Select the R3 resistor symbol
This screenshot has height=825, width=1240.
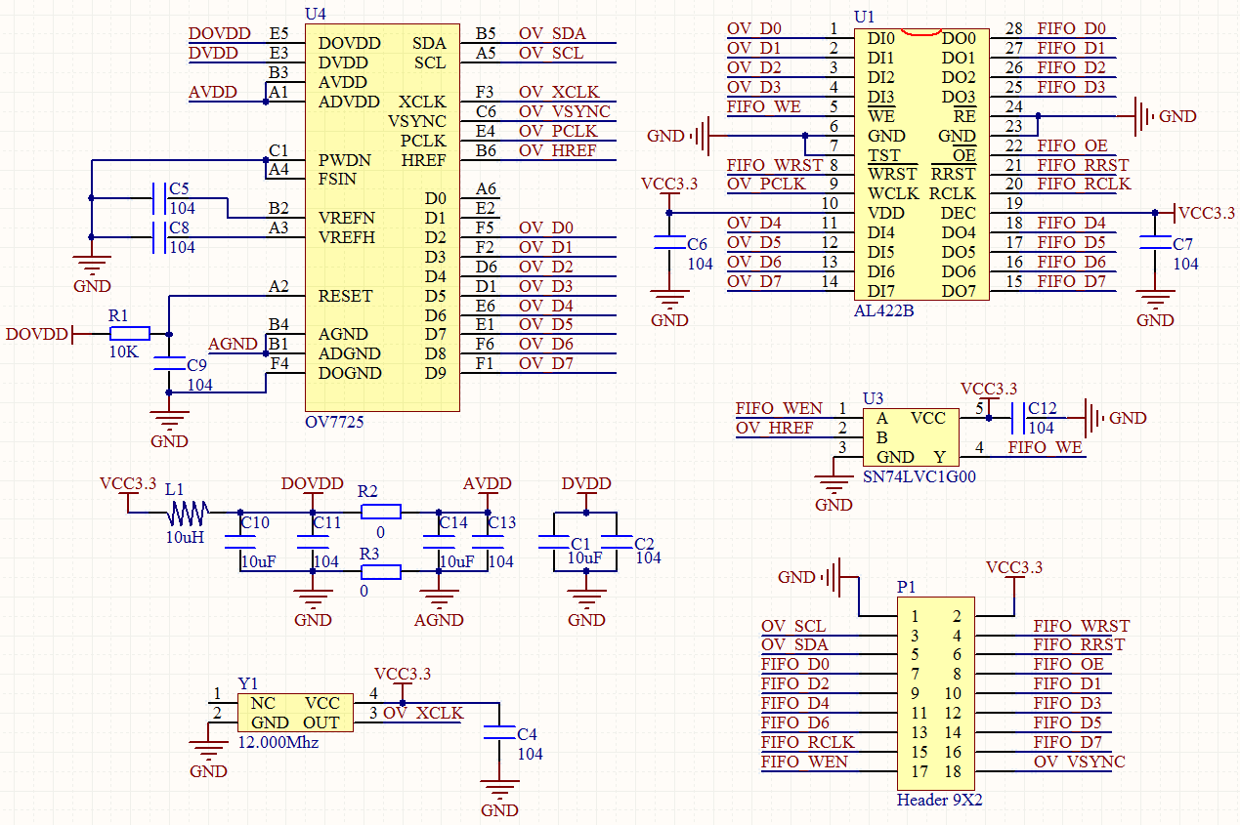pos(380,572)
